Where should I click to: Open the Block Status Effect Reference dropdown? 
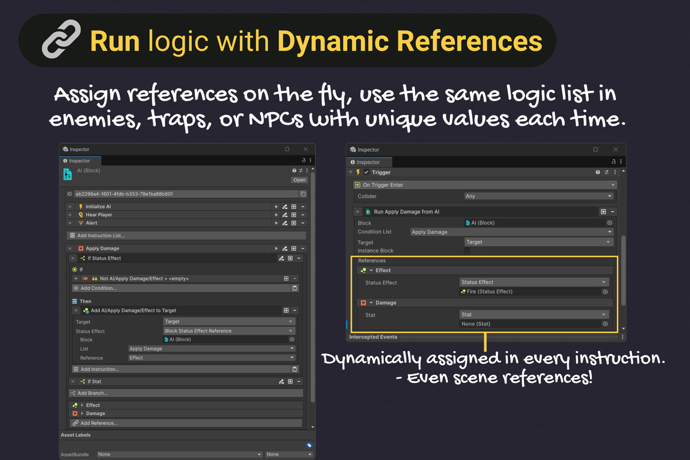229,331
